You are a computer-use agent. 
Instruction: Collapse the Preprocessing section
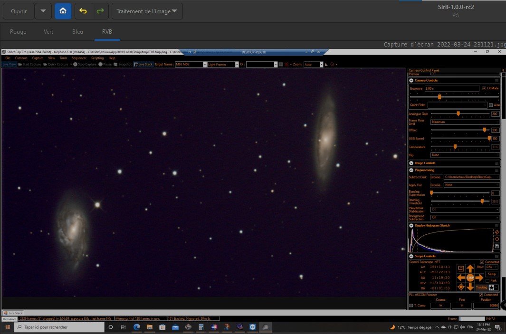pos(411,170)
